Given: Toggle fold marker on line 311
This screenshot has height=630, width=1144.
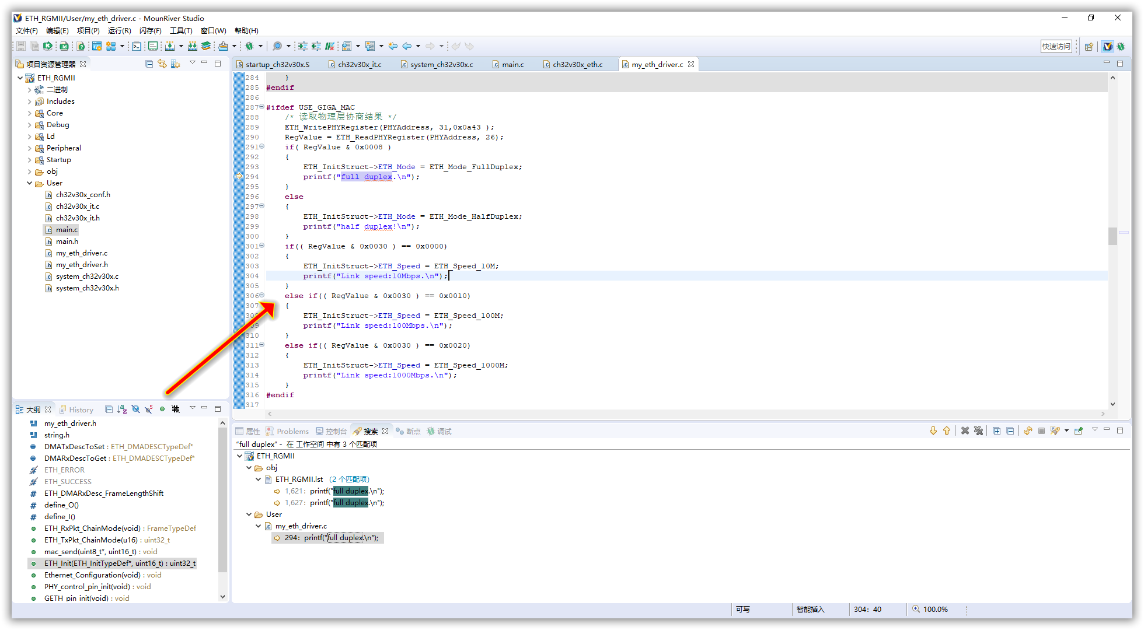Looking at the screenshot, I should coord(261,345).
